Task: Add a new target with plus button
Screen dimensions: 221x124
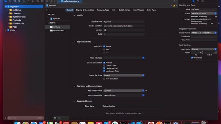Action: point(47,118)
